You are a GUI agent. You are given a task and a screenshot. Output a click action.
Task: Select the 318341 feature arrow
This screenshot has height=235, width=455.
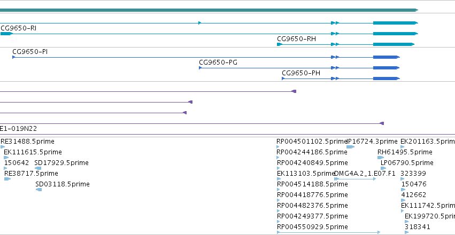click(x=407, y=232)
